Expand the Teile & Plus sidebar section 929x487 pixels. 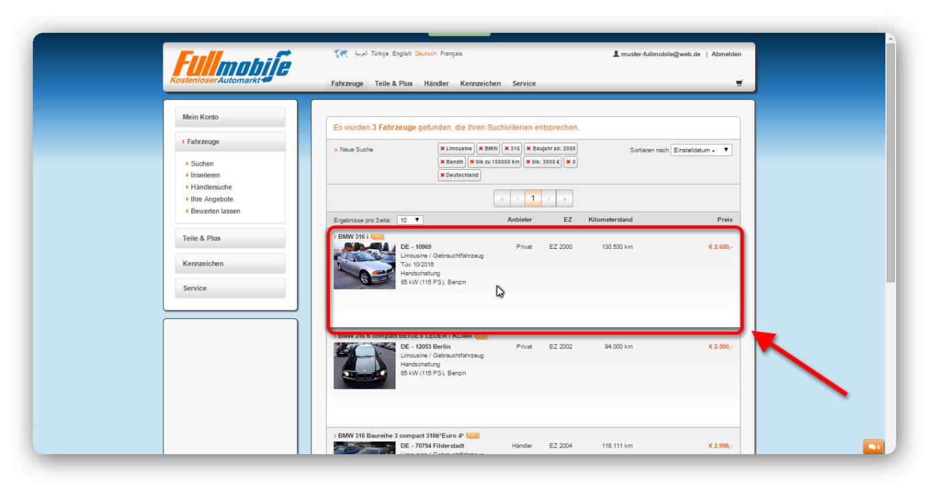pos(230,238)
